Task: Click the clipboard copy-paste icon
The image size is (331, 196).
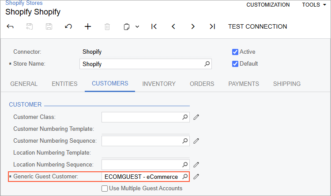Action: click(x=127, y=27)
